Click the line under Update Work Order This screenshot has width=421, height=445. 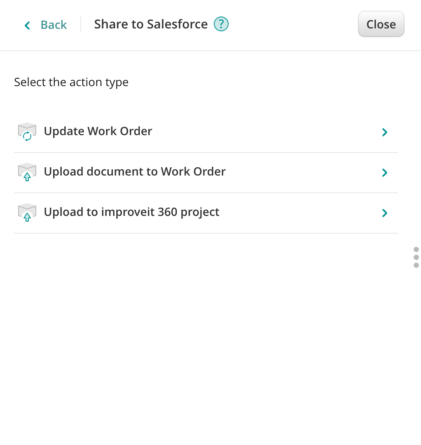click(x=206, y=152)
